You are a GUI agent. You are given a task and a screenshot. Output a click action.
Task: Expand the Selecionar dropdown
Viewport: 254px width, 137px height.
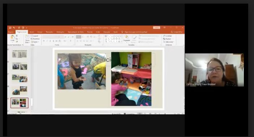[169, 42]
